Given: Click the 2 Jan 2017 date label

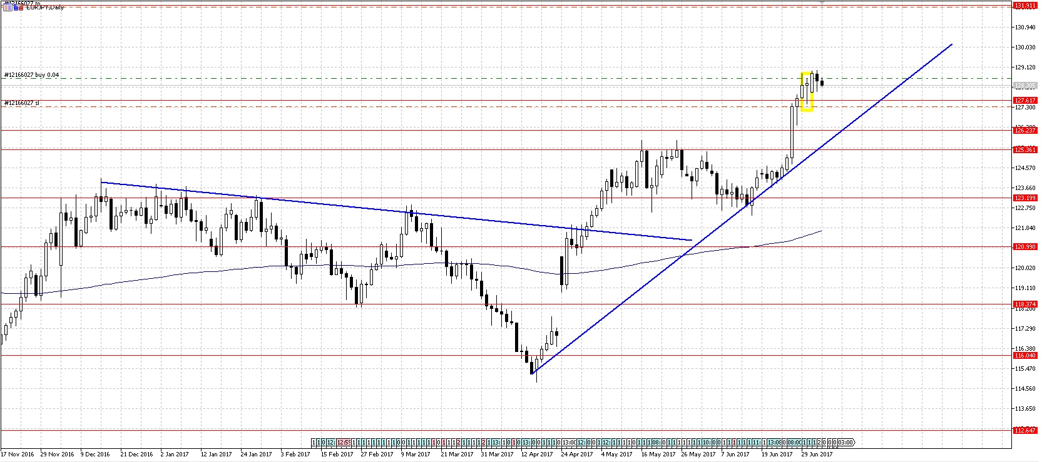Looking at the screenshot, I should (x=175, y=454).
